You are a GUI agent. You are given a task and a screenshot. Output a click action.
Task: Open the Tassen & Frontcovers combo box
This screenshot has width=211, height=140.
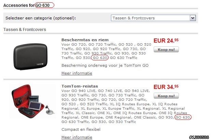point(153,18)
